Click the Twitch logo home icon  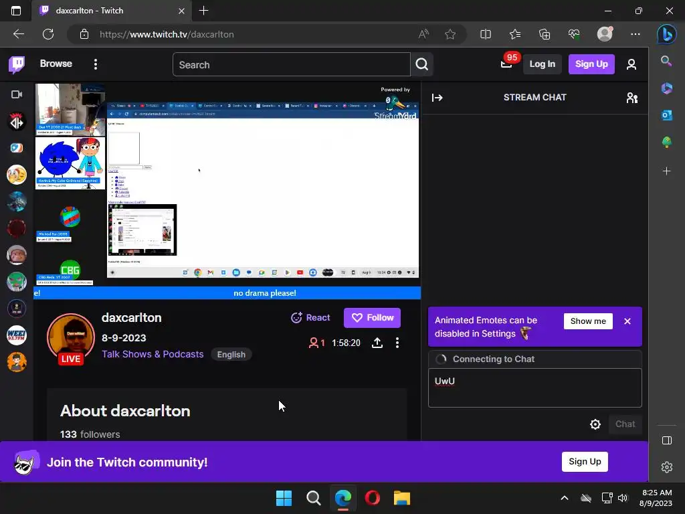coord(17,64)
